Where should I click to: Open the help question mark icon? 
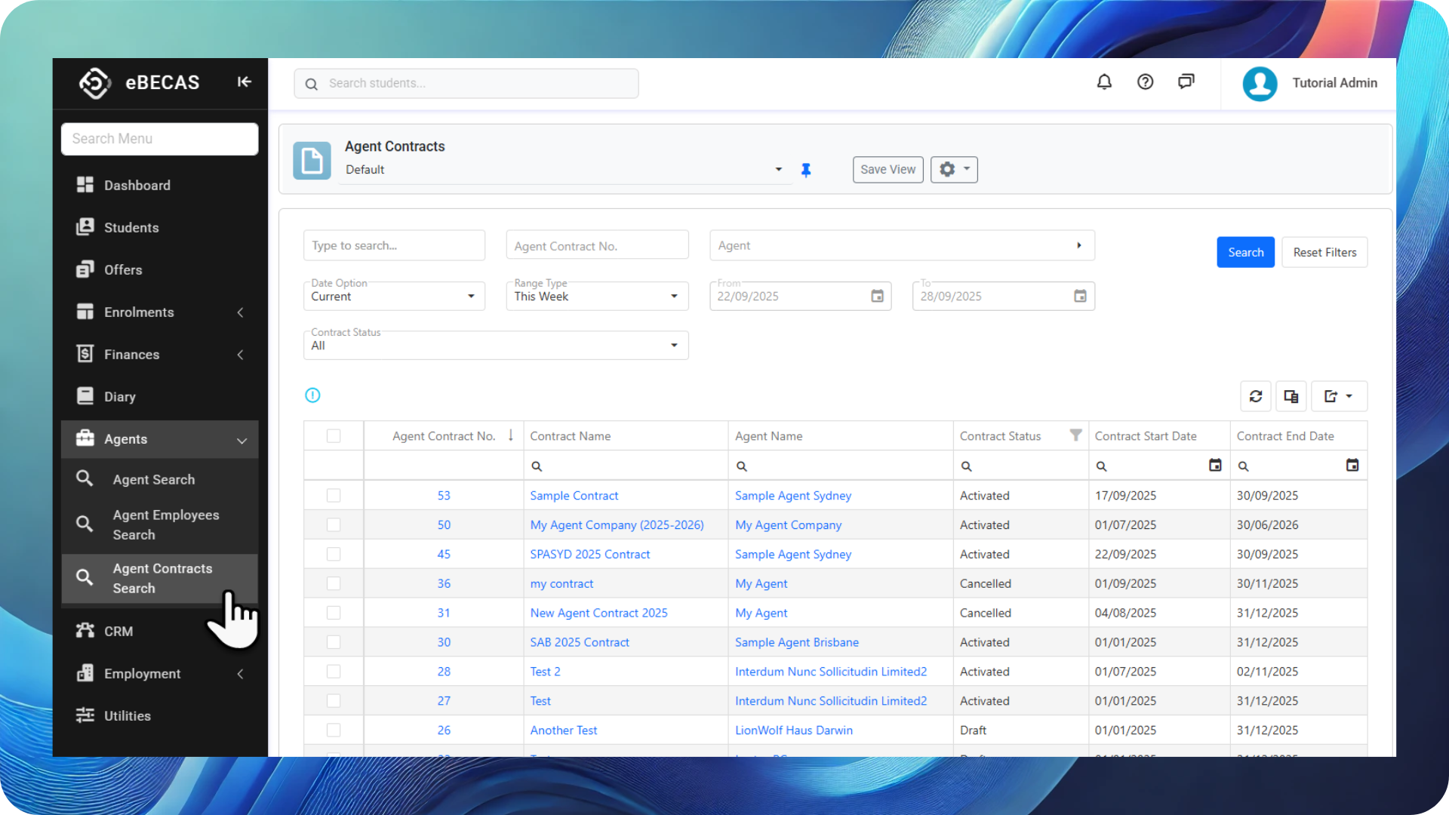(1145, 82)
